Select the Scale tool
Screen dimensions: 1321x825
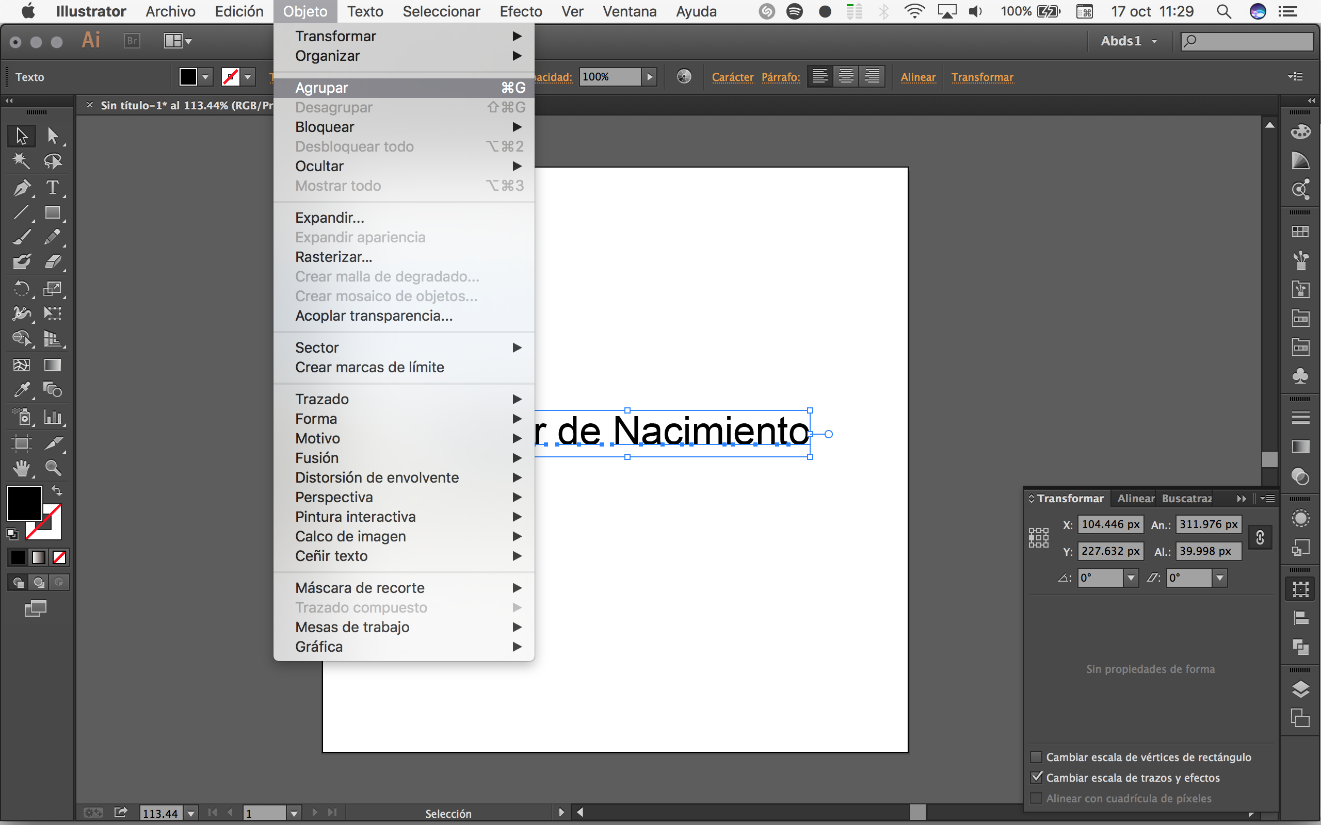[x=53, y=288]
